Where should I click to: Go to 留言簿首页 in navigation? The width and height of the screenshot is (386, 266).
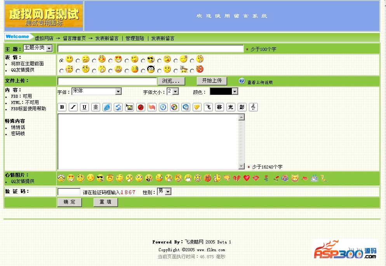(x=74, y=38)
